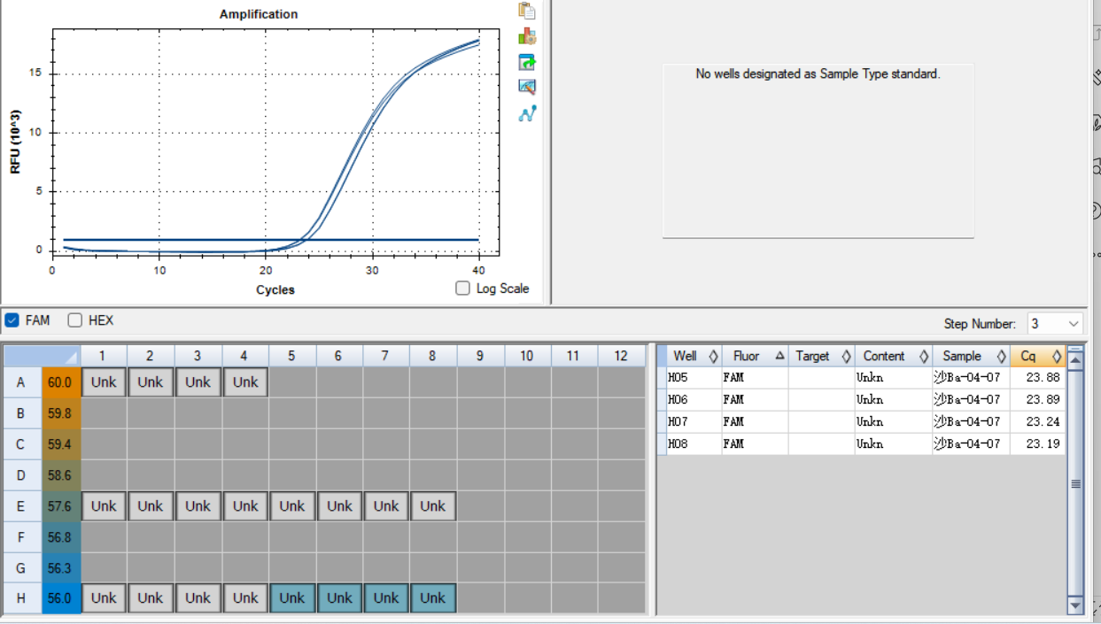Select the H08 well cell
This screenshot has width=1101, height=624.
(x=694, y=443)
